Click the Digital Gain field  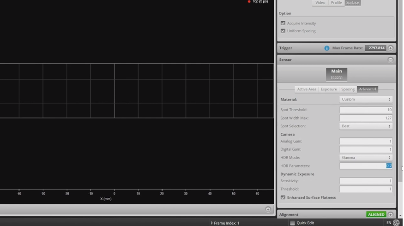pyautogui.click(x=366, y=149)
